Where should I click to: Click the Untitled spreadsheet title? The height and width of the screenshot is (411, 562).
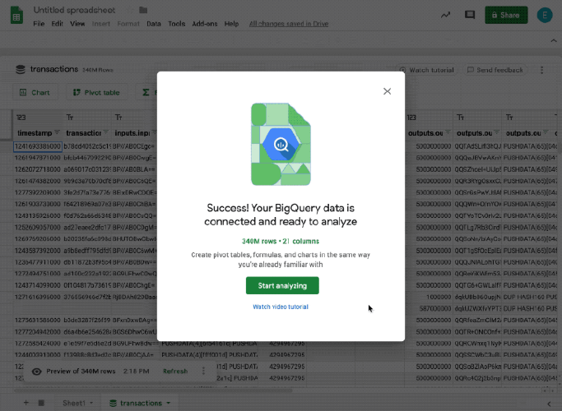[x=74, y=10]
